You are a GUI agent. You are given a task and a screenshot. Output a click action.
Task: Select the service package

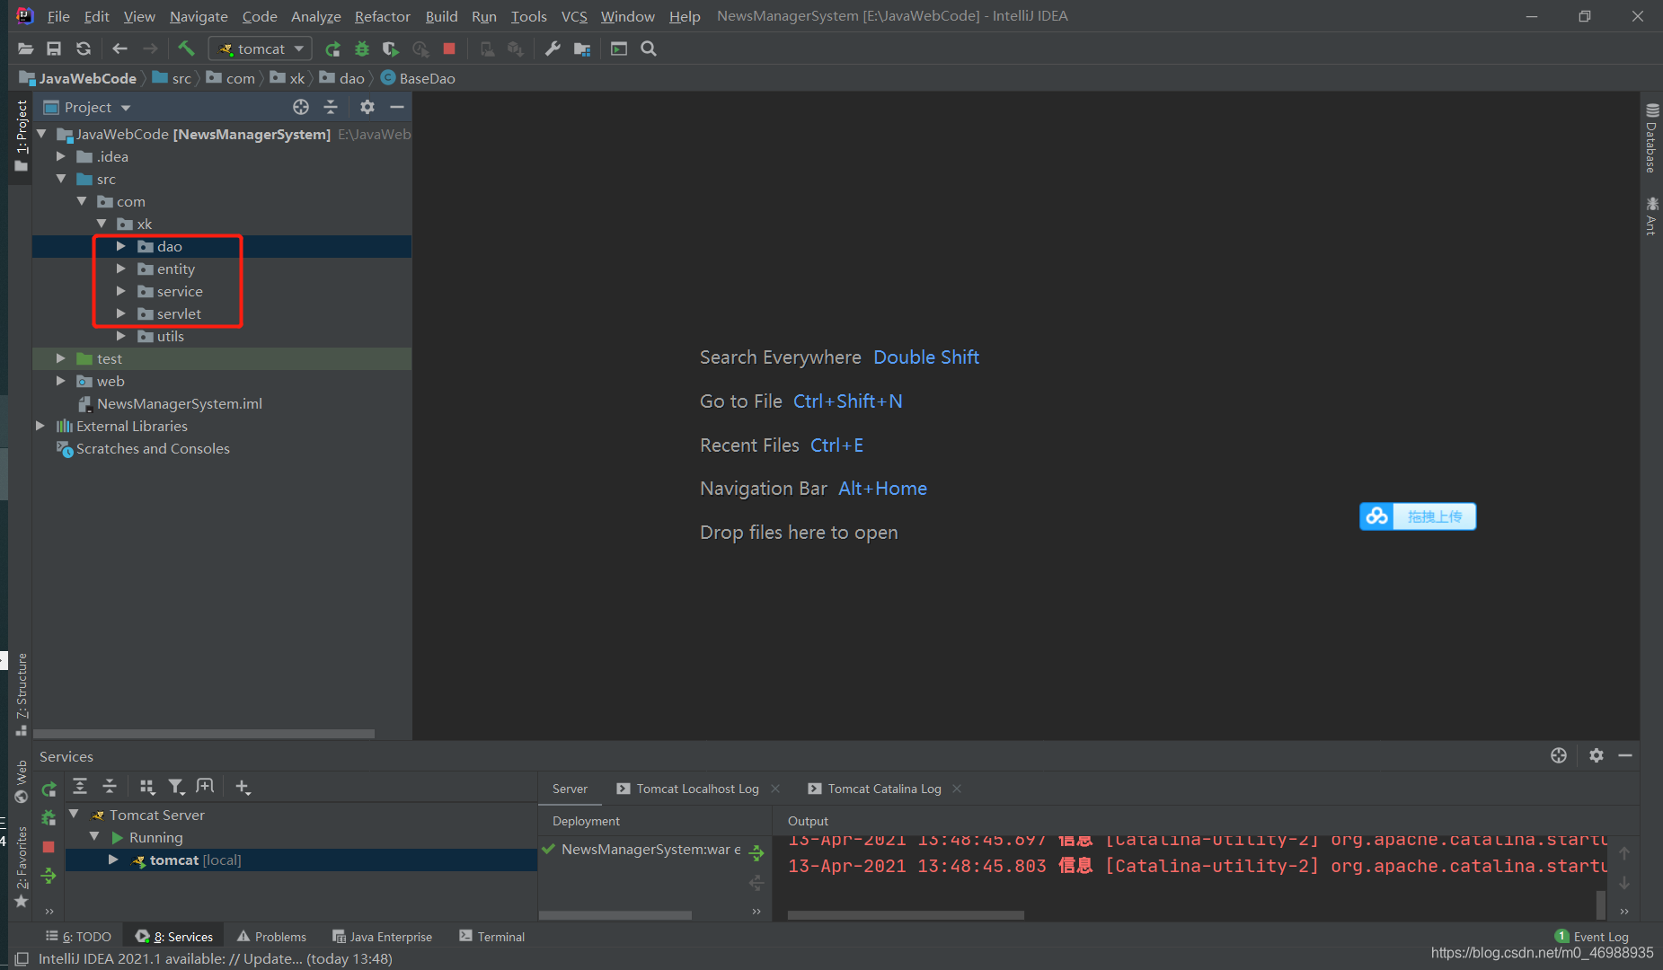pyautogui.click(x=170, y=291)
